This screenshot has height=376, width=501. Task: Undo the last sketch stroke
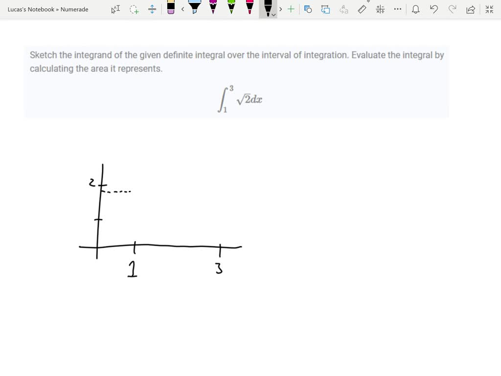433,9
